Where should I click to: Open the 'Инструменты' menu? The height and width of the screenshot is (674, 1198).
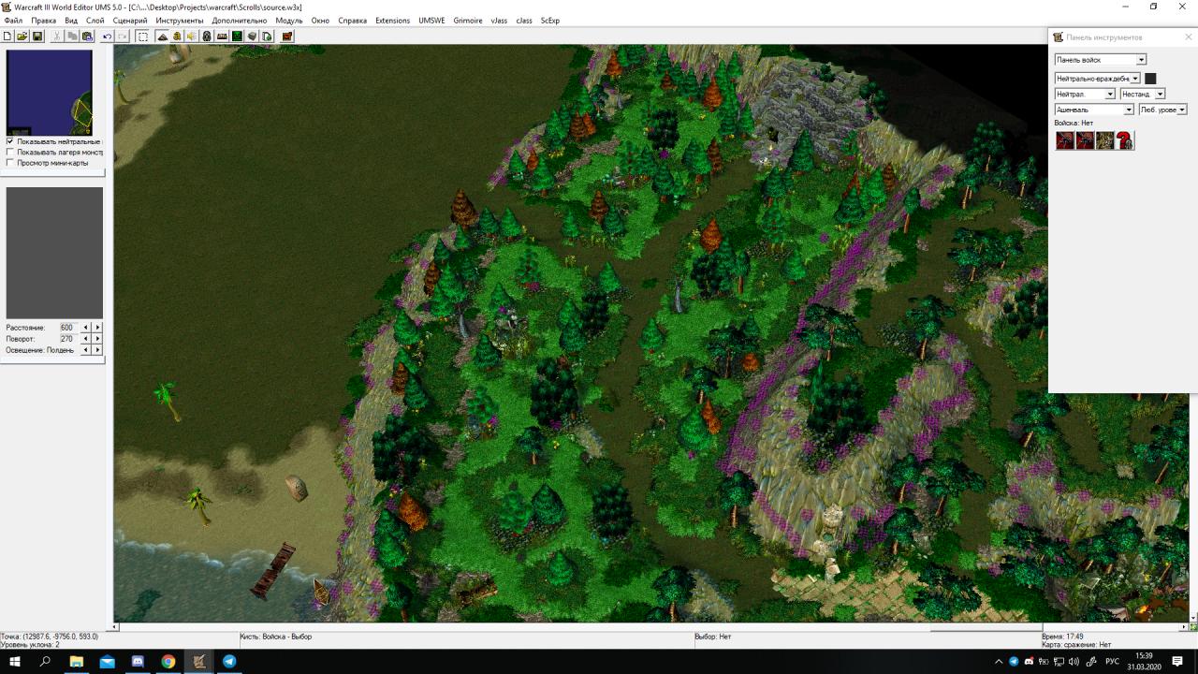(x=180, y=21)
